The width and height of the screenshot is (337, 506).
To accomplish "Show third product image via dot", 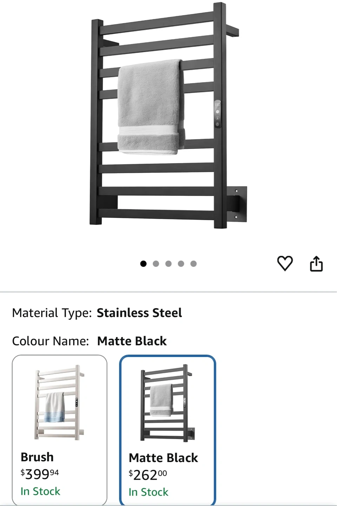I will click(168, 264).
